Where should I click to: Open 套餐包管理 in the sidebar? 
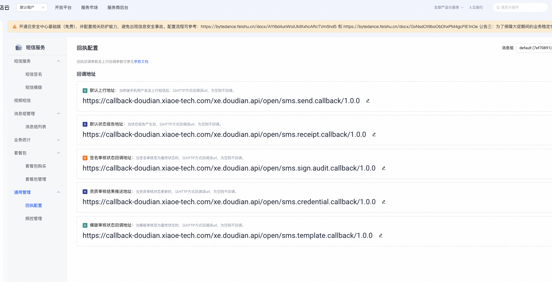(36, 179)
